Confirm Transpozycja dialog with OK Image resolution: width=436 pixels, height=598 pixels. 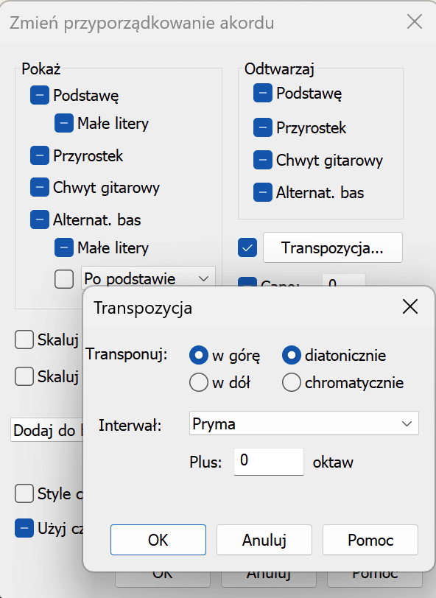pyautogui.click(x=158, y=540)
